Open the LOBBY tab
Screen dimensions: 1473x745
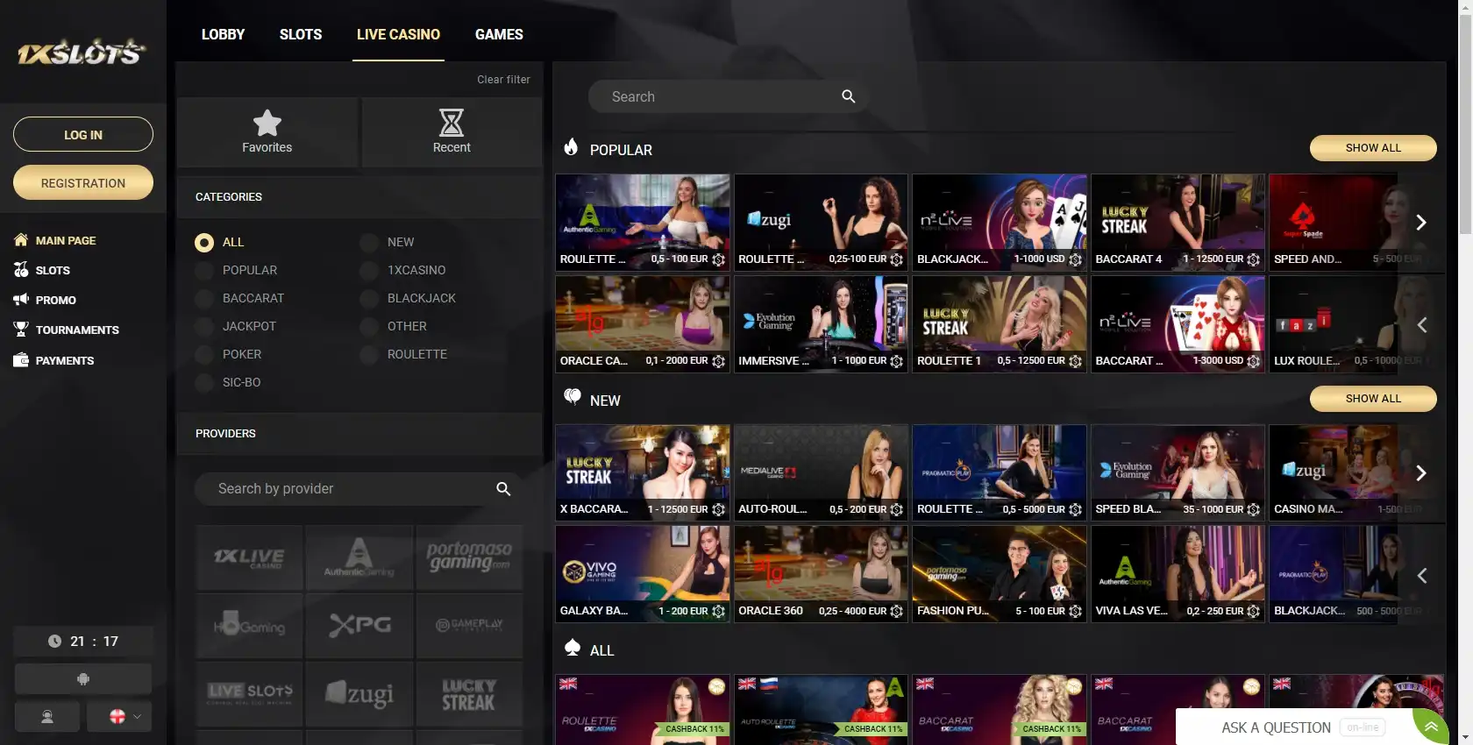coord(223,34)
